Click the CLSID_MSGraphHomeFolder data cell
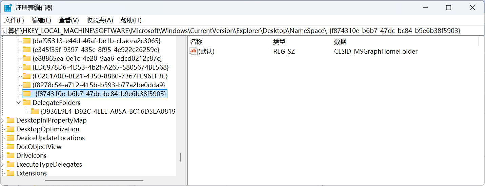 click(x=376, y=52)
